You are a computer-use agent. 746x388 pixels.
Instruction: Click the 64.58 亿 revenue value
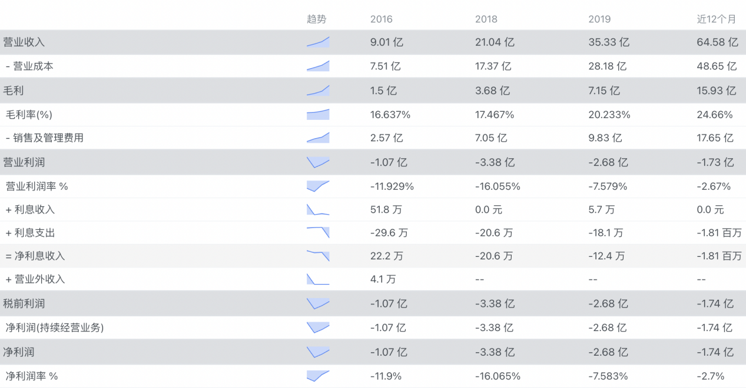(x=717, y=42)
